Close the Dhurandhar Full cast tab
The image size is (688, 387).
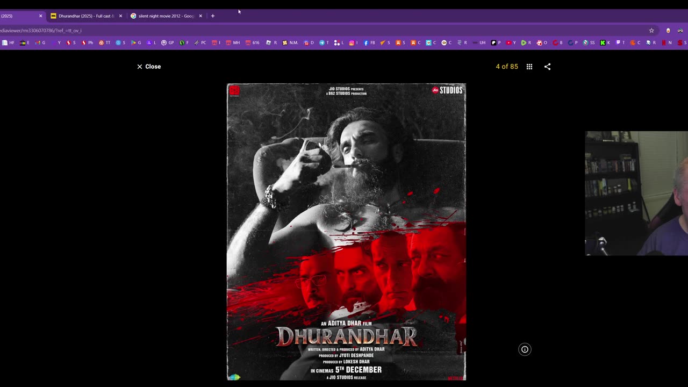(x=120, y=16)
